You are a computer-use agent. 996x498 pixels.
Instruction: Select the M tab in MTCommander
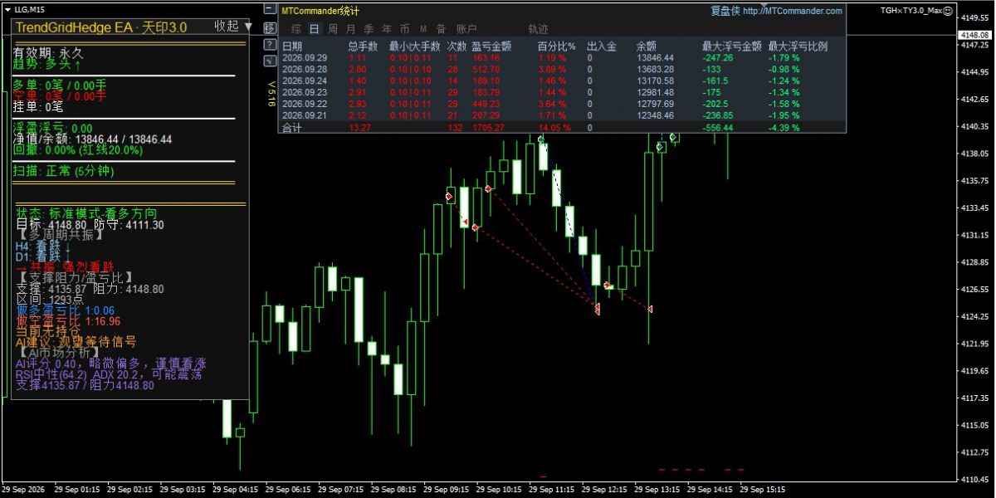(422, 29)
